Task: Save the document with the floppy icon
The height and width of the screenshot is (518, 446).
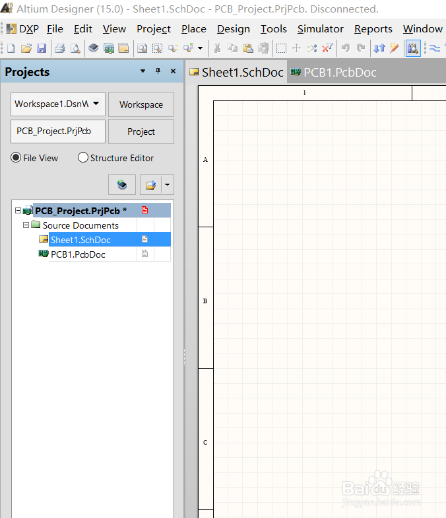Action: pos(42,49)
